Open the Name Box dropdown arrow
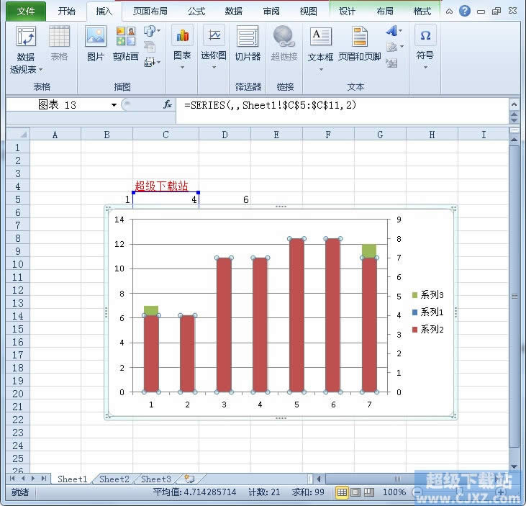The height and width of the screenshot is (506, 526). (114, 105)
